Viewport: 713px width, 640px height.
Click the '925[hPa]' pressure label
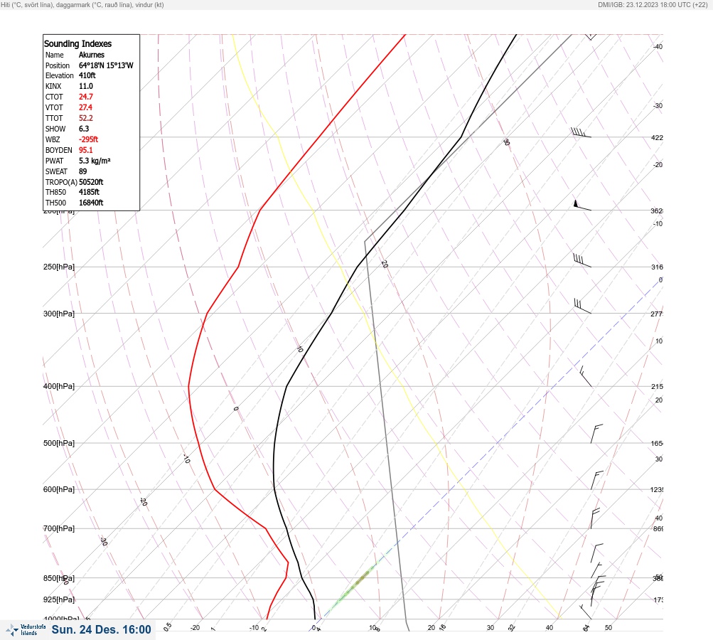tap(59, 599)
